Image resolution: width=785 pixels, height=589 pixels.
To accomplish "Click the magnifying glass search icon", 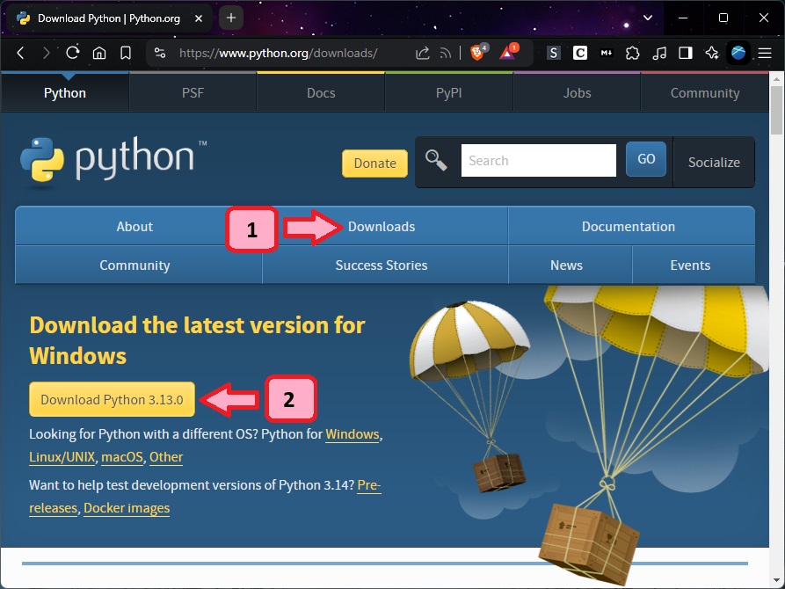I will [x=436, y=159].
